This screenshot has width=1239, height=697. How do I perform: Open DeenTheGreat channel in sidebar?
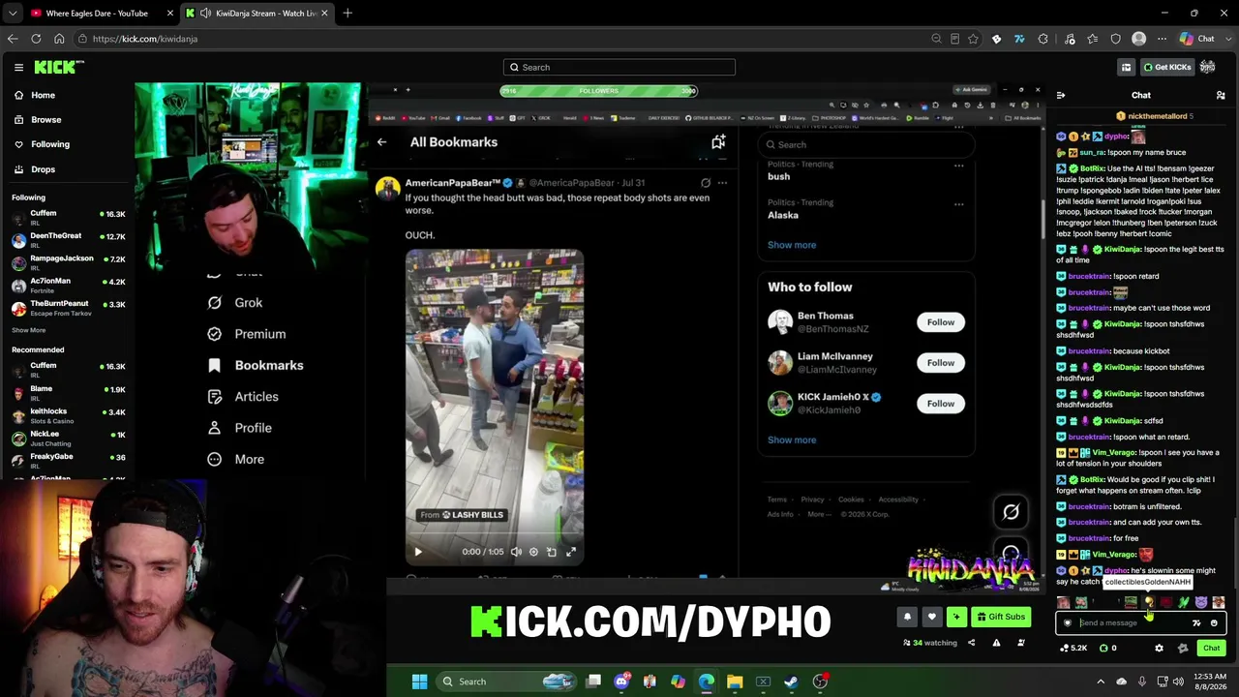coord(68,239)
